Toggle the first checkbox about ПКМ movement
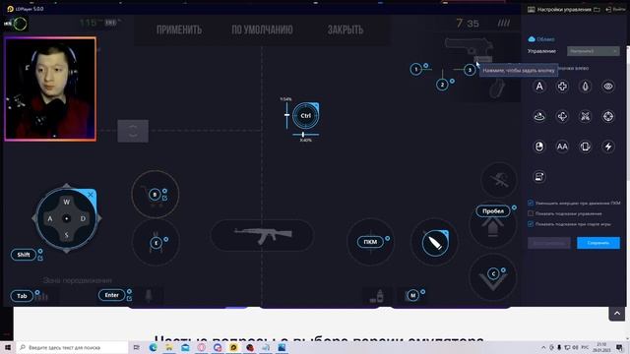The width and height of the screenshot is (630, 354). pos(531,204)
